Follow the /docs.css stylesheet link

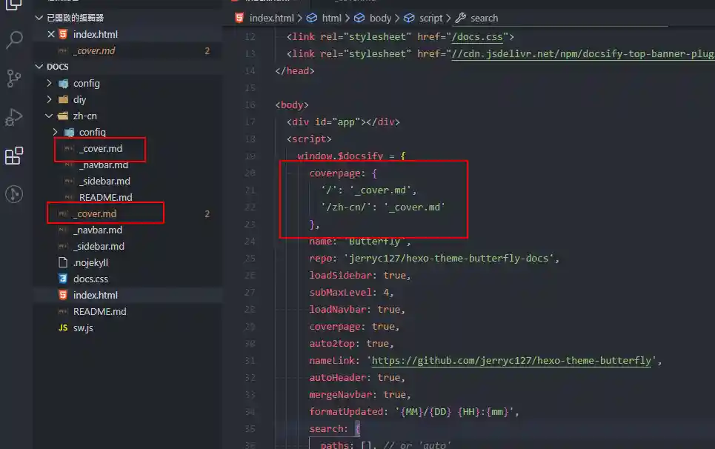[x=477, y=37]
